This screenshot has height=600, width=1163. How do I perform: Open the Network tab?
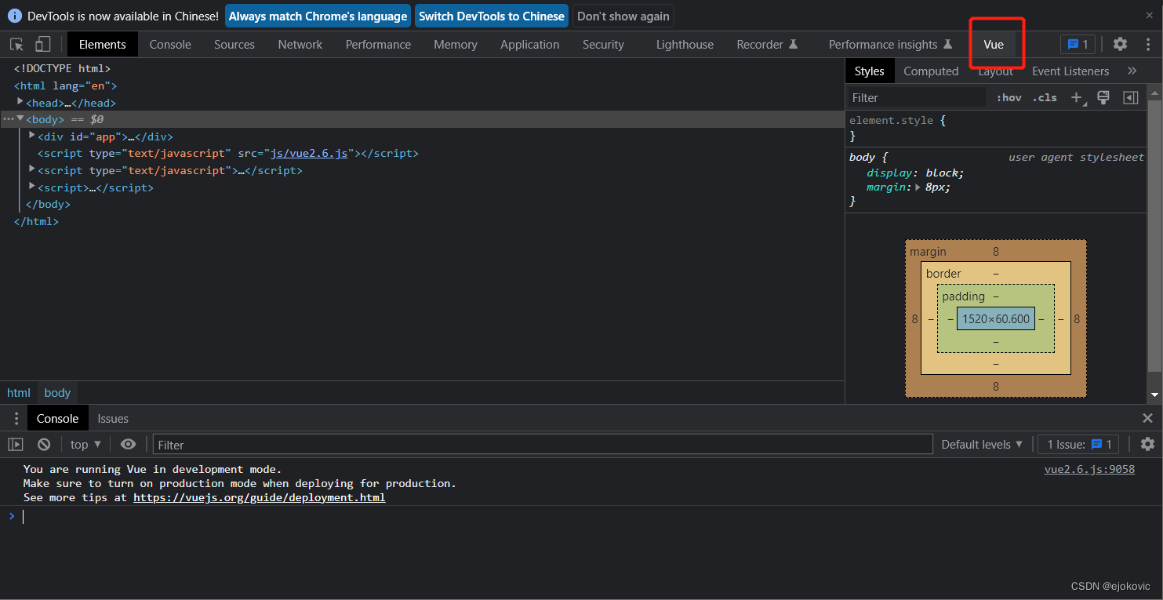tap(300, 45)
